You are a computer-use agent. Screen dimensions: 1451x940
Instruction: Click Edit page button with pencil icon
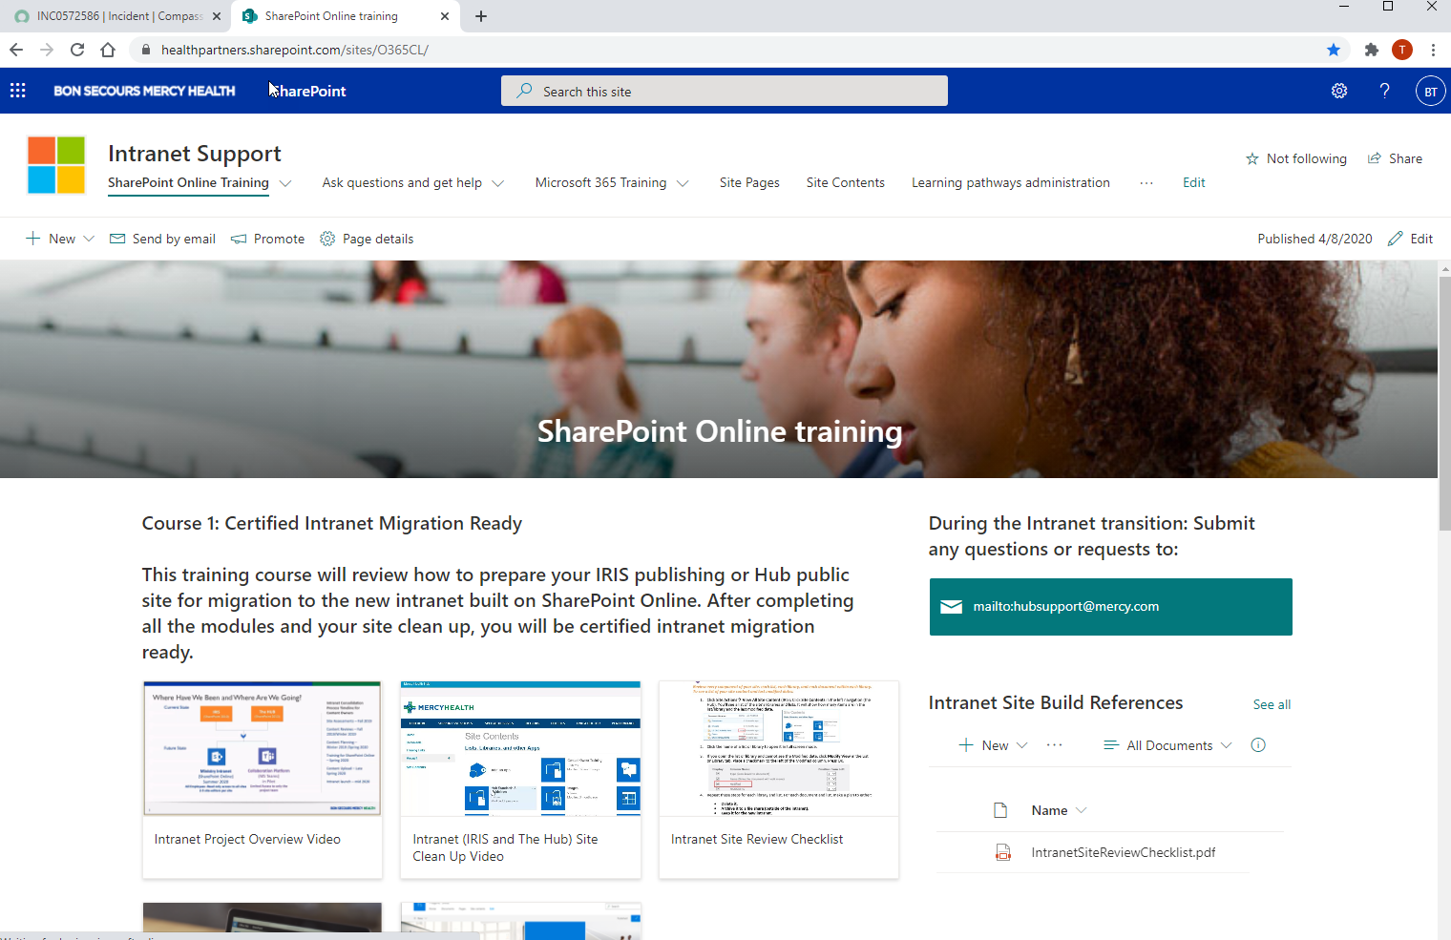click(x=1410, y=239)
